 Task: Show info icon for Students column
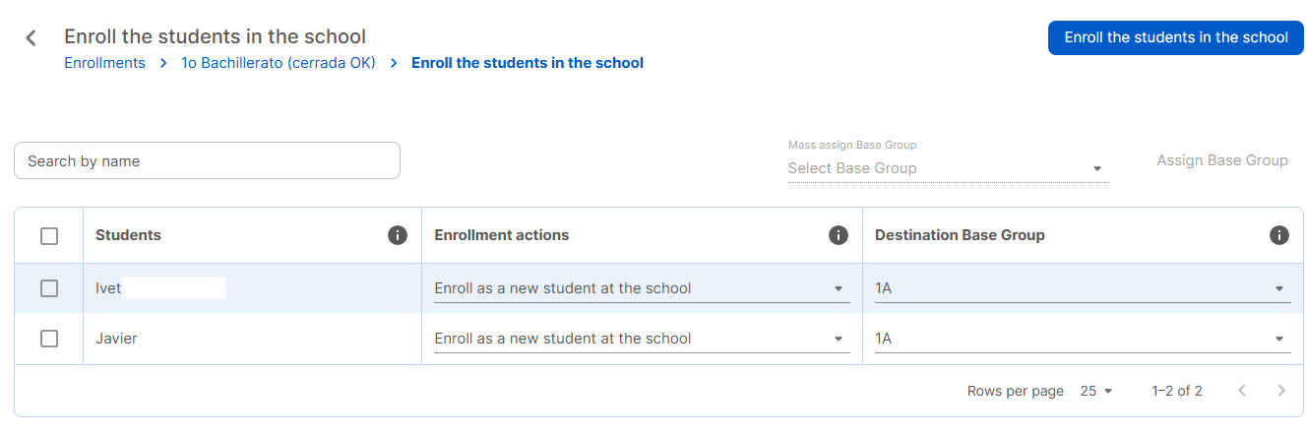(x=398, y=235)
